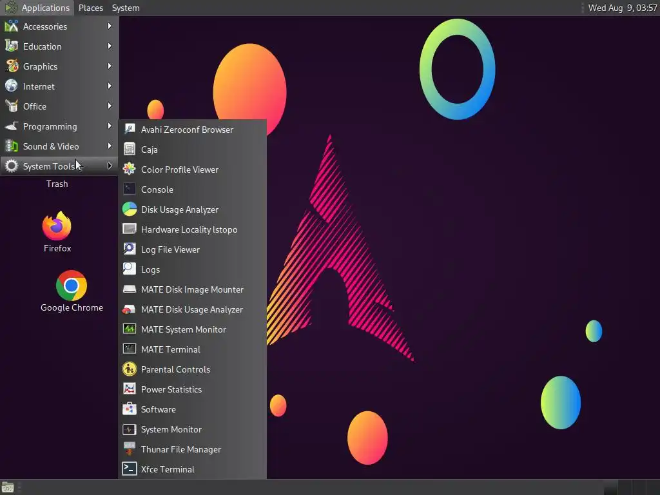
Task: Open the Applications menu in top panel
Action: tap(37, 8)
